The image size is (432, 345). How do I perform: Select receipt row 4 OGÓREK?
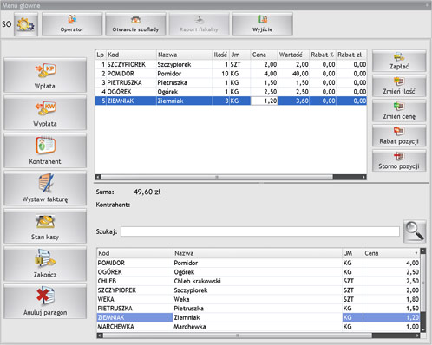(x=231, y=92)
